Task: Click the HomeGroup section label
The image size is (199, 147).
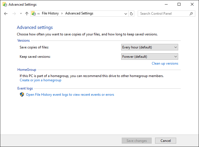Action: click(27, 70)
